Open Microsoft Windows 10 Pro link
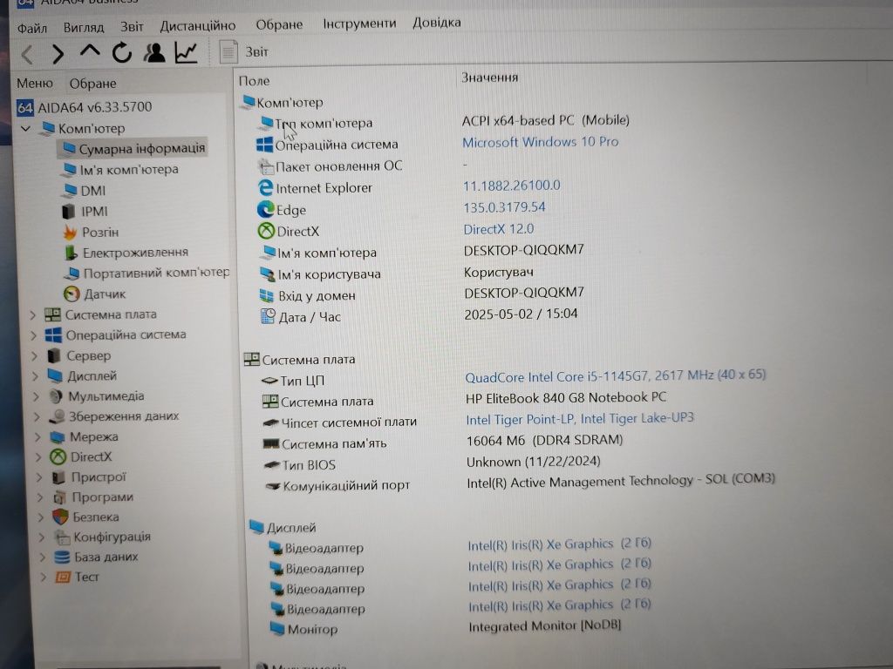 540,142
